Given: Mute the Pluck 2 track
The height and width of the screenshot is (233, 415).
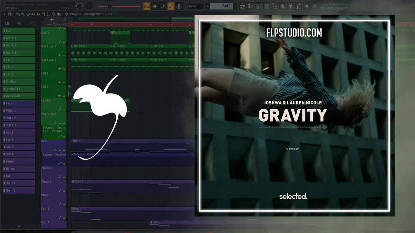Looking at the screenshot, I should tap(64, 191).
